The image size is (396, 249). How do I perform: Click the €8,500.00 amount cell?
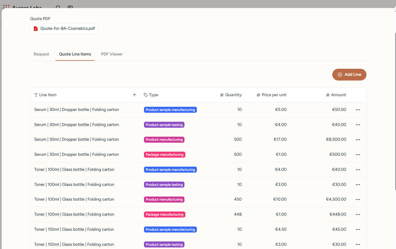point(336,140)
